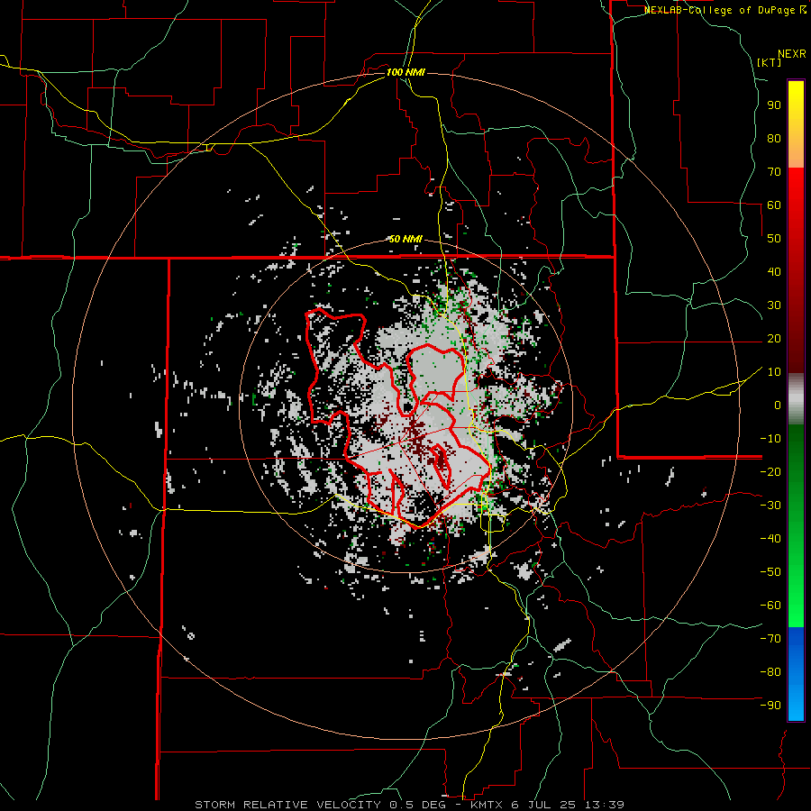Click the -50 value on velocity scale
Viewport: 811px width, 811px height.
click(x=770, y=572)
